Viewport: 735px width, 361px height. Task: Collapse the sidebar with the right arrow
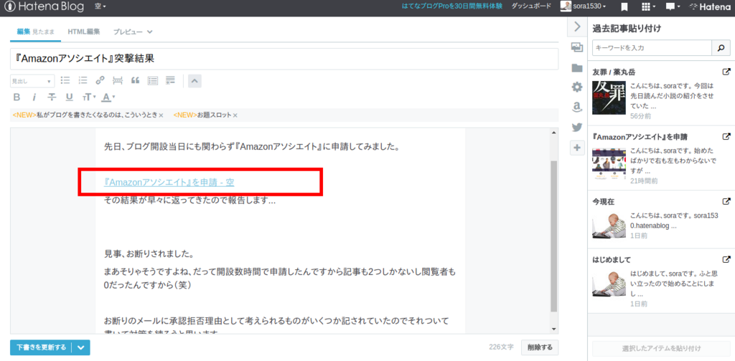577,27
